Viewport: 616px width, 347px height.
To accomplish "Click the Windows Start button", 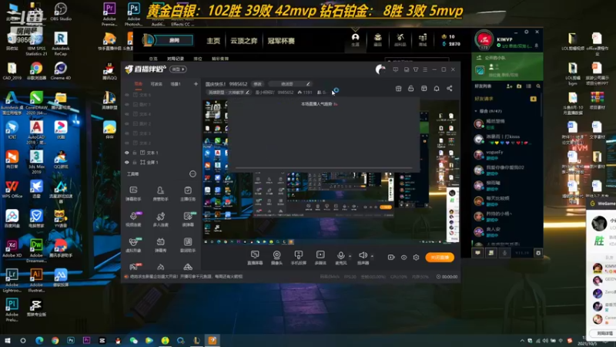I will tap(8, 341).
